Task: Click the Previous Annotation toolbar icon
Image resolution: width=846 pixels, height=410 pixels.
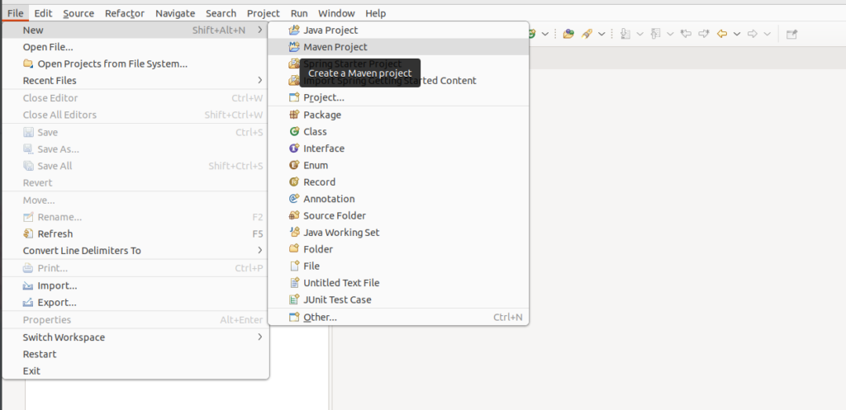Action: [655, 34]
